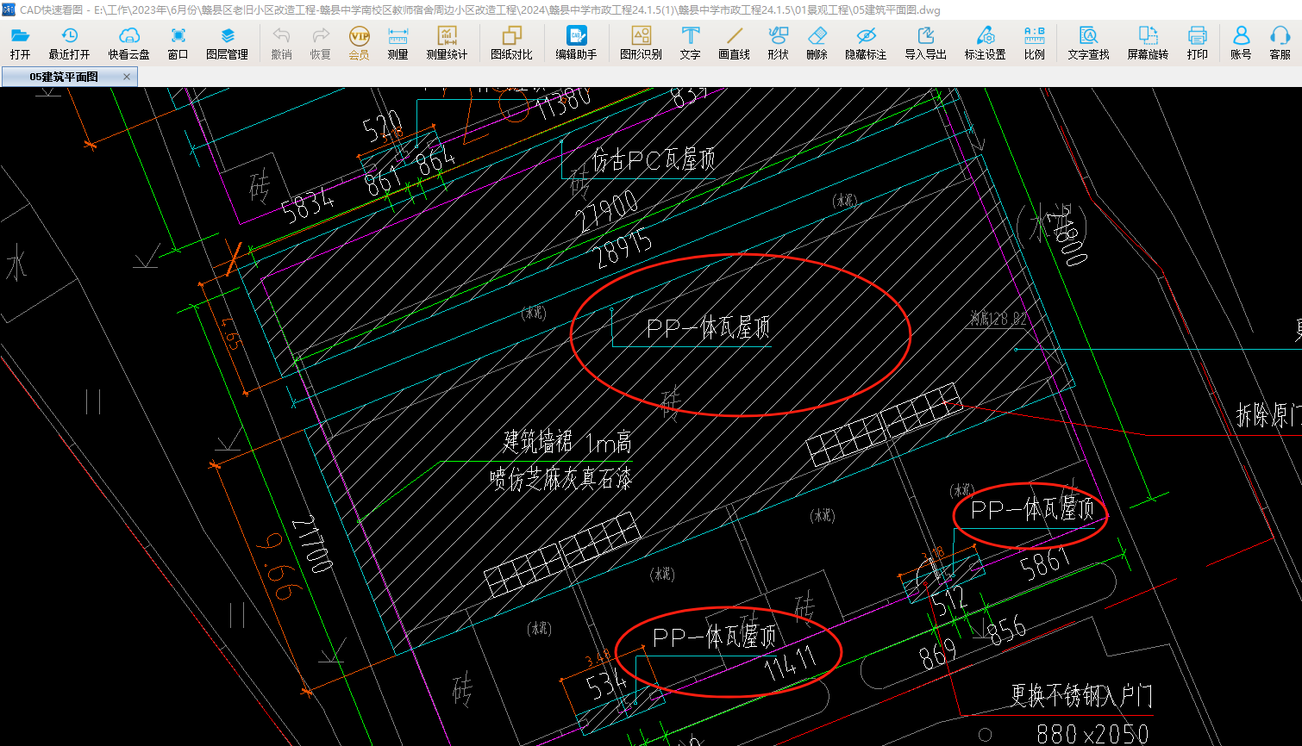Select the 880x2050 door size text
The image size is (1302, 746).
1092,734
